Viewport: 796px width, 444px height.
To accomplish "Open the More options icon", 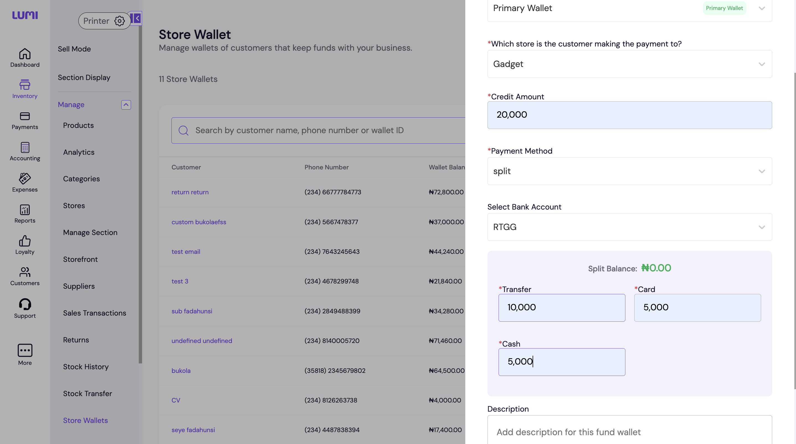I will tap(25, 350).
